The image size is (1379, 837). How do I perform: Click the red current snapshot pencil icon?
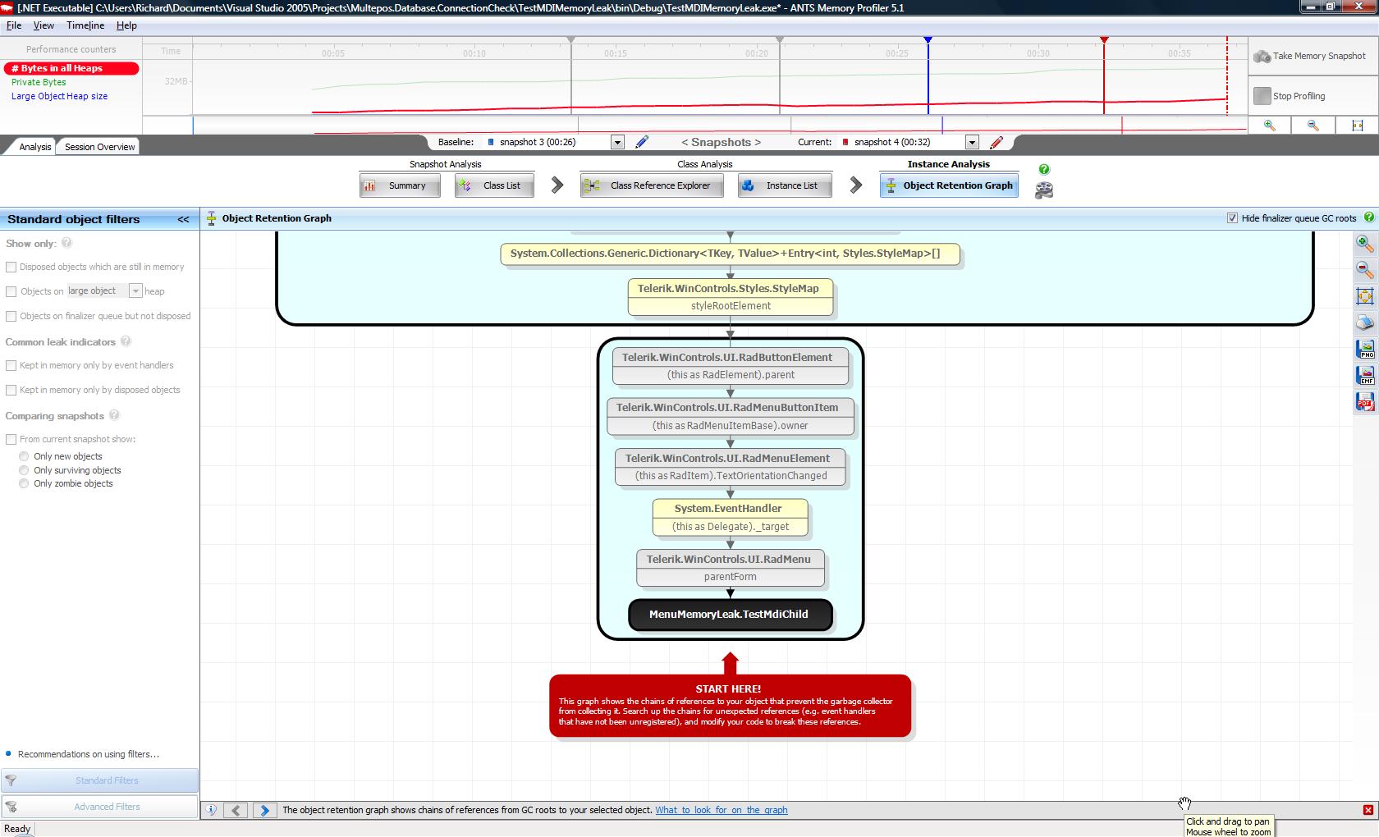996,142
